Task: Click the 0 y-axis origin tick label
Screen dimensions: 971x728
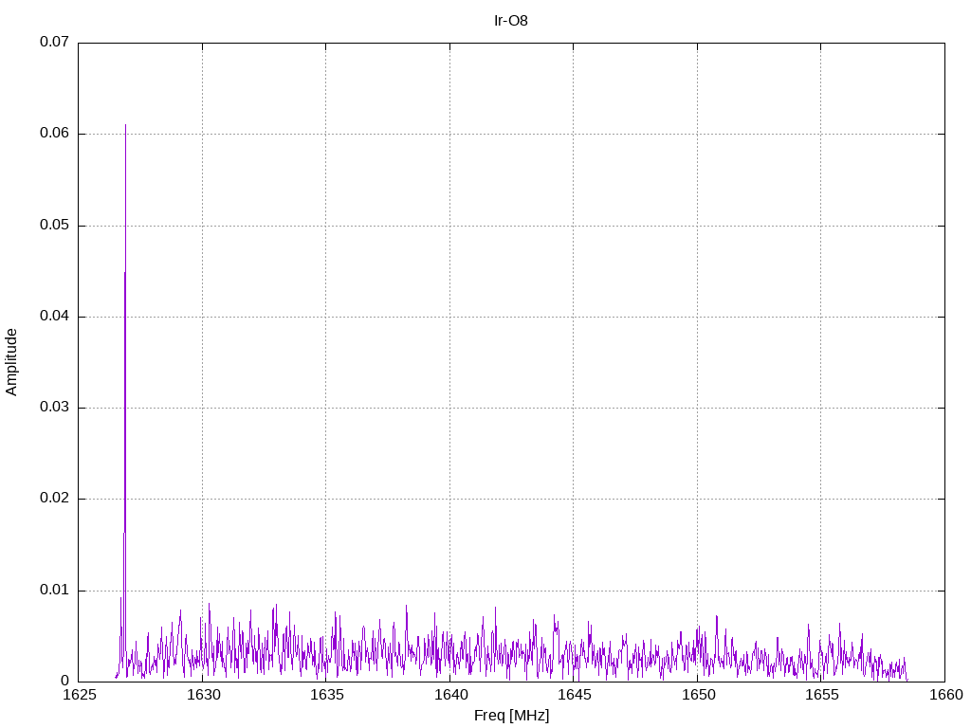Action: (65, 682)
